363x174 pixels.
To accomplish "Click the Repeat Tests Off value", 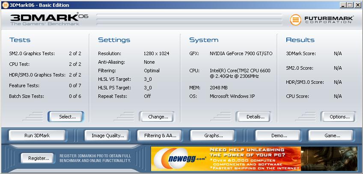I will point(147,96).
